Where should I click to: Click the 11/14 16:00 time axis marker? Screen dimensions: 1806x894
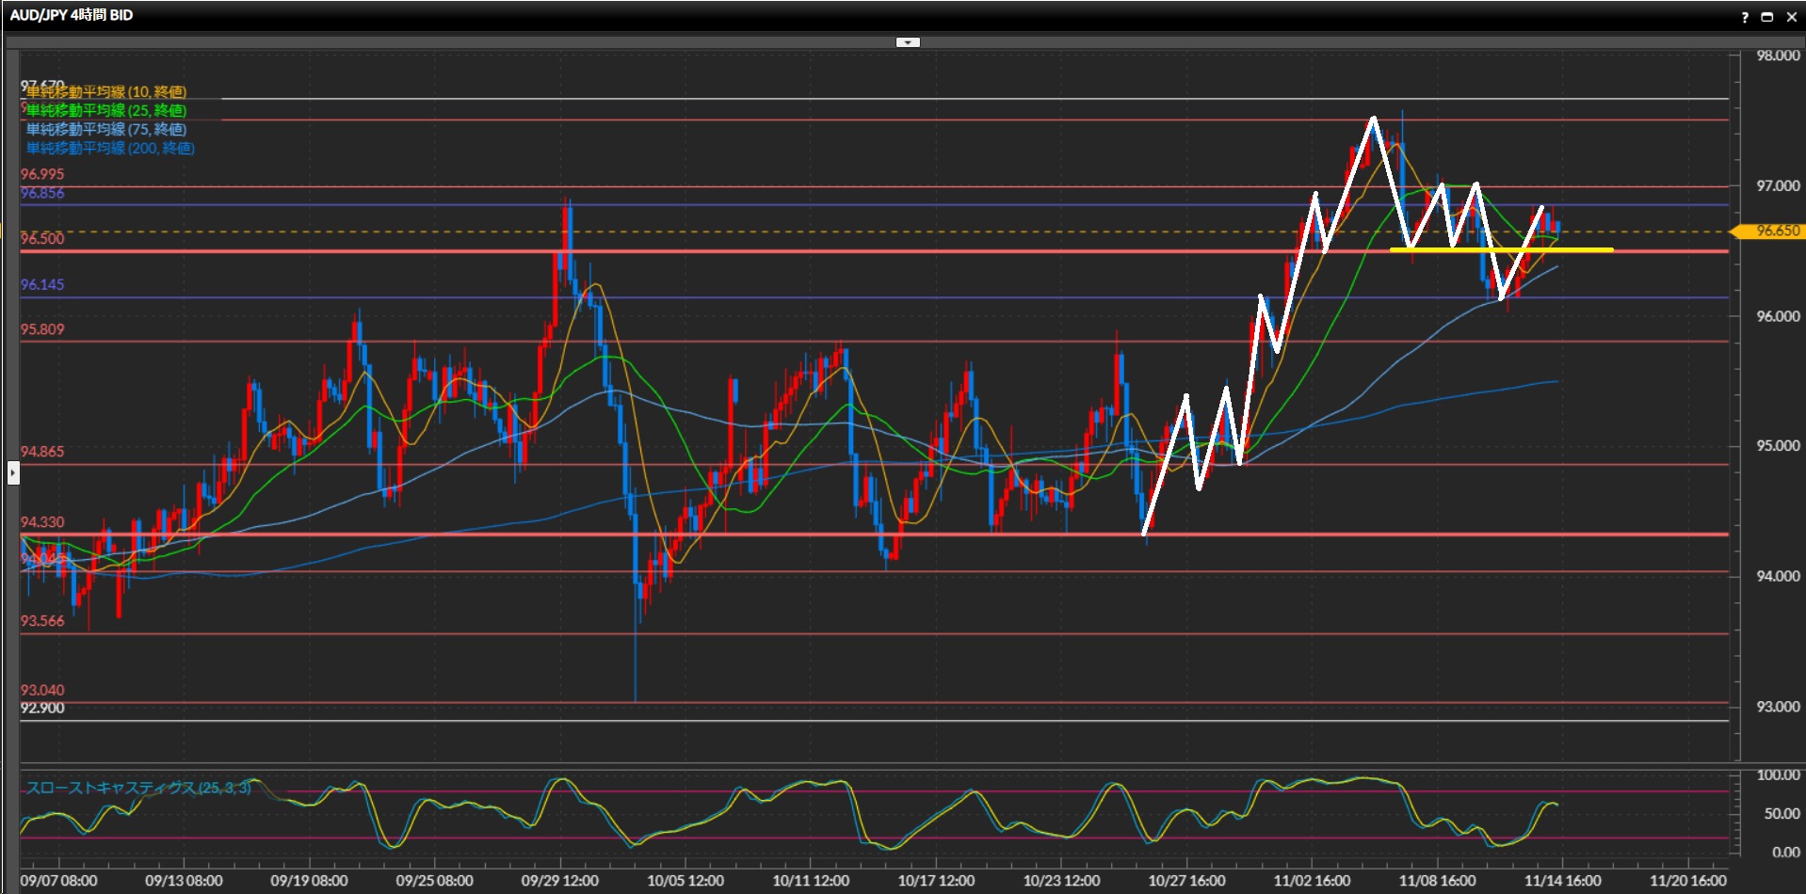click(x=1563, y=881)
